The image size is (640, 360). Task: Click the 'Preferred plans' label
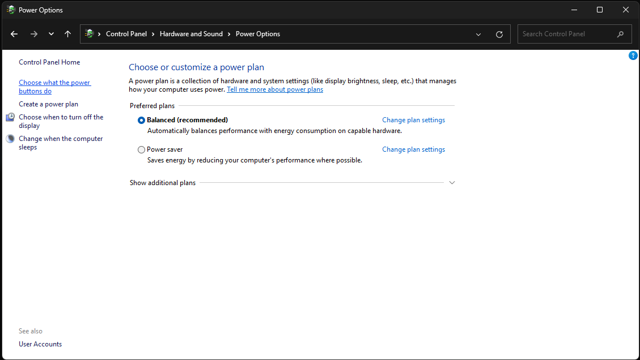point(152,106)
